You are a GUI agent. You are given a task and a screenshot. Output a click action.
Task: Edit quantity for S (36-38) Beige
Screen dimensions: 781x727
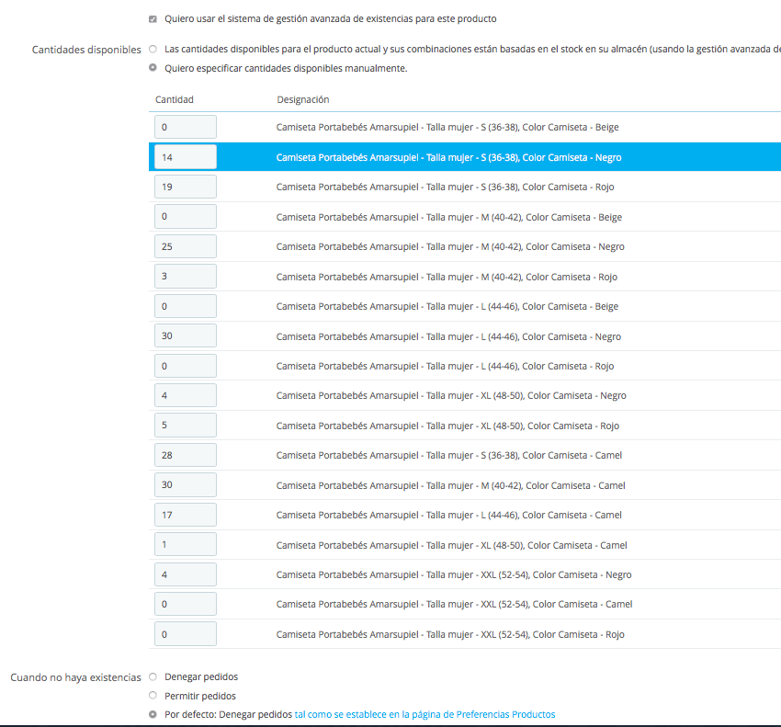point(186,127)
